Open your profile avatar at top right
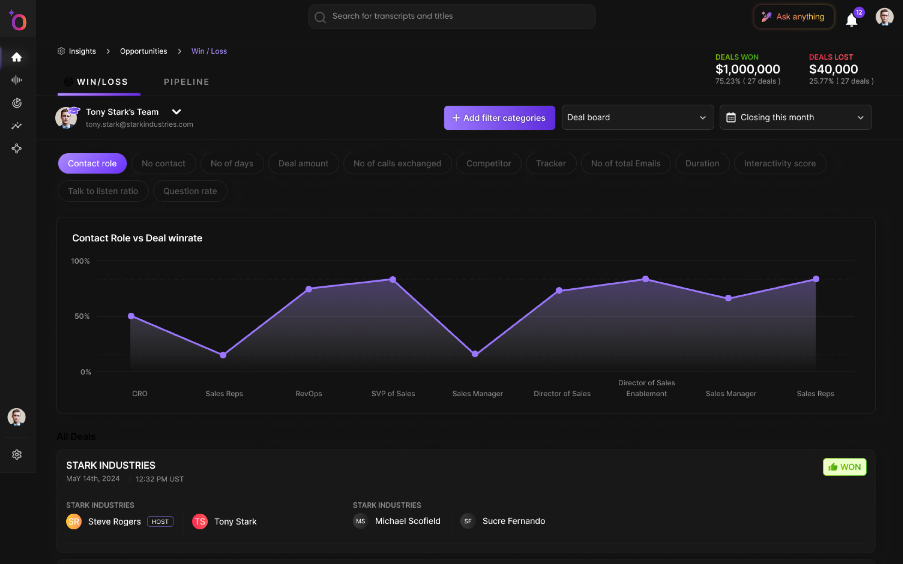 point(884,17)
